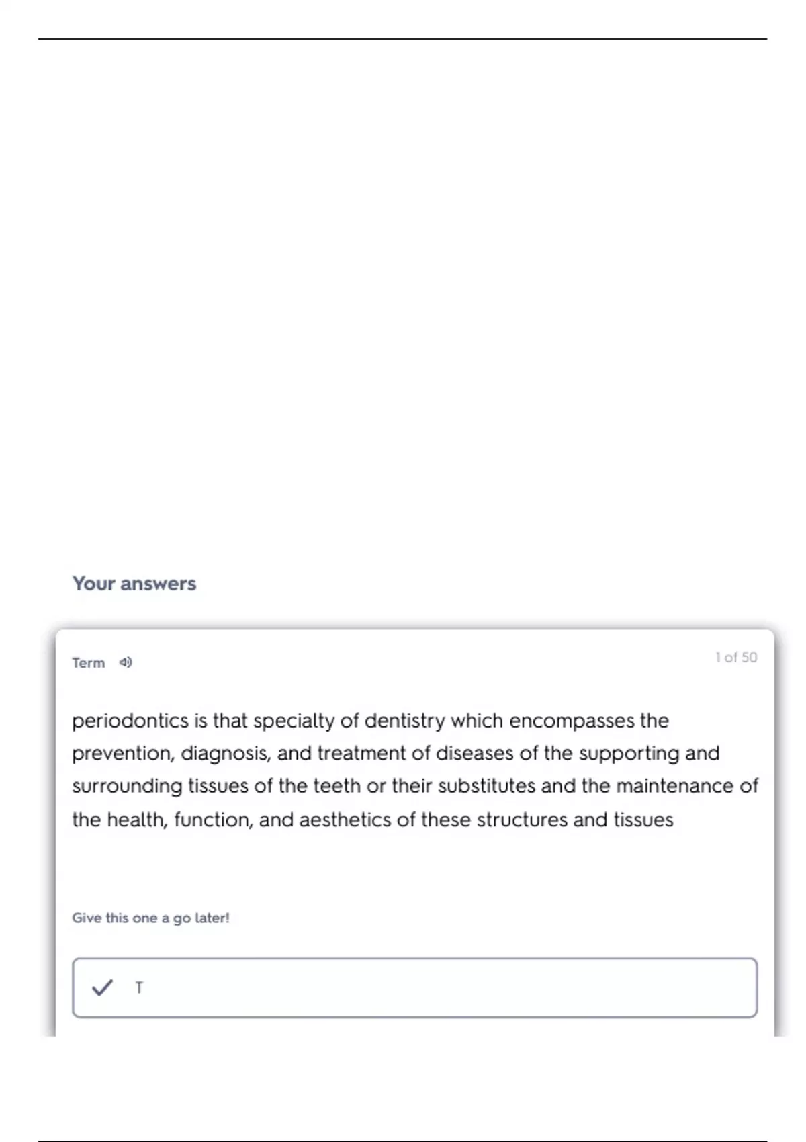Click the "Your answers" heading
This screenshot has width=806, height=1142.
tap(134, 583)
